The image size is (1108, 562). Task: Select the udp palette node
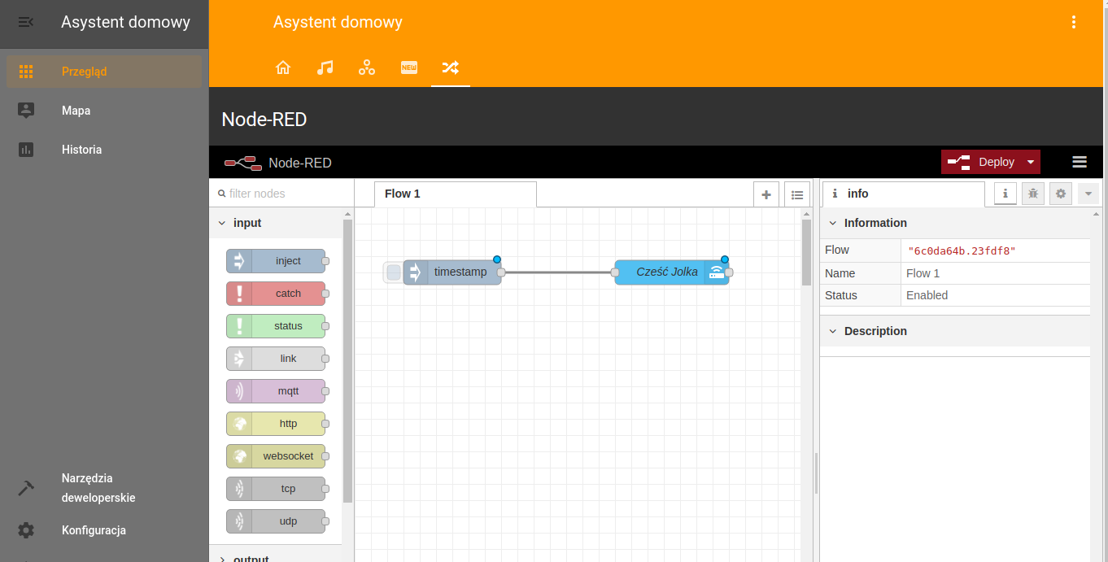(276, 521)
